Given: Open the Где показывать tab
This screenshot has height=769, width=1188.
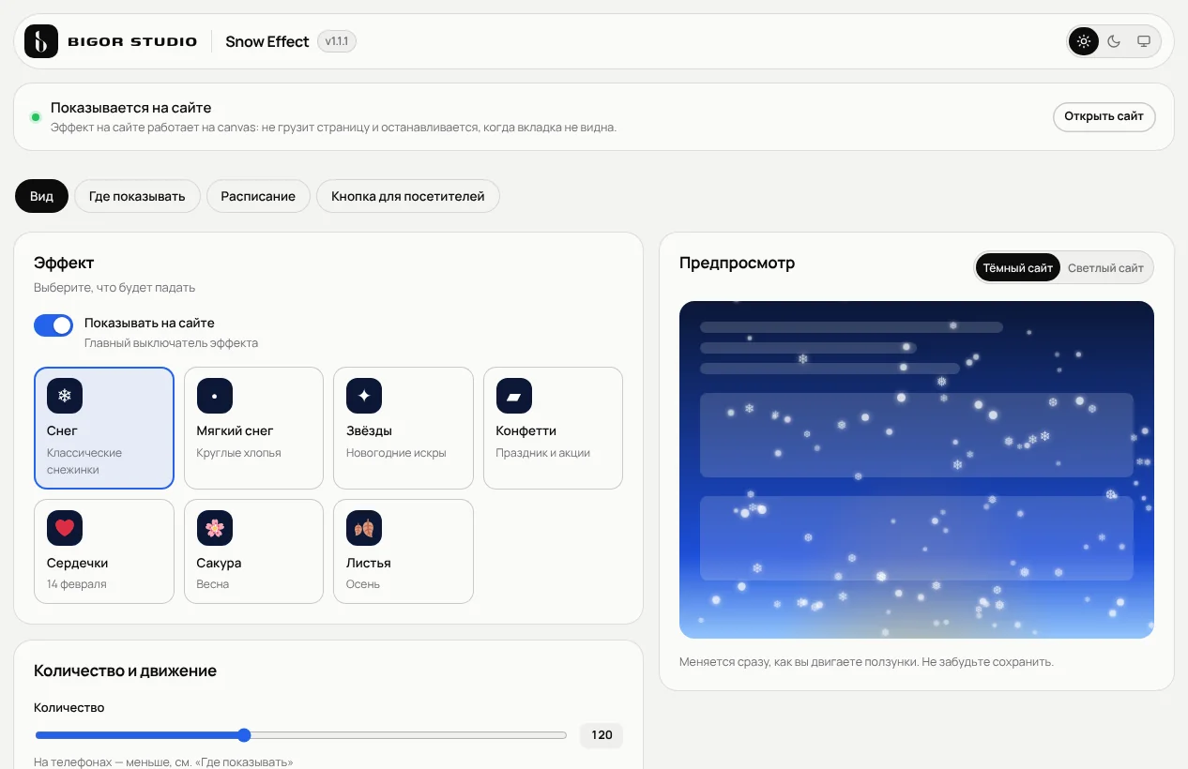Looking at the screenshot, I should click(x=137, y=196).
